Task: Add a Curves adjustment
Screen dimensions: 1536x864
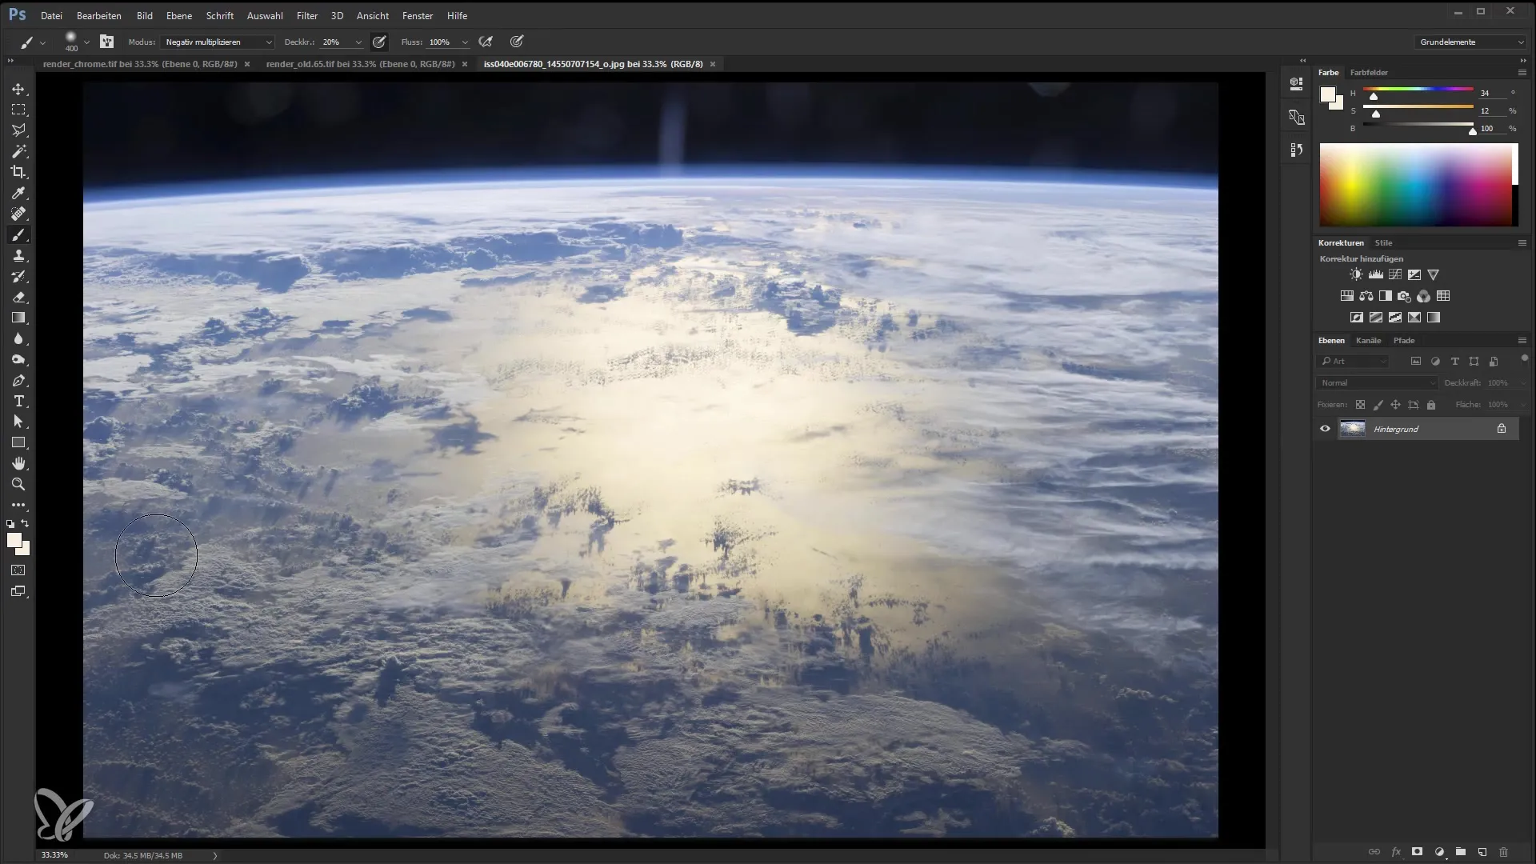Action: 1395,274
